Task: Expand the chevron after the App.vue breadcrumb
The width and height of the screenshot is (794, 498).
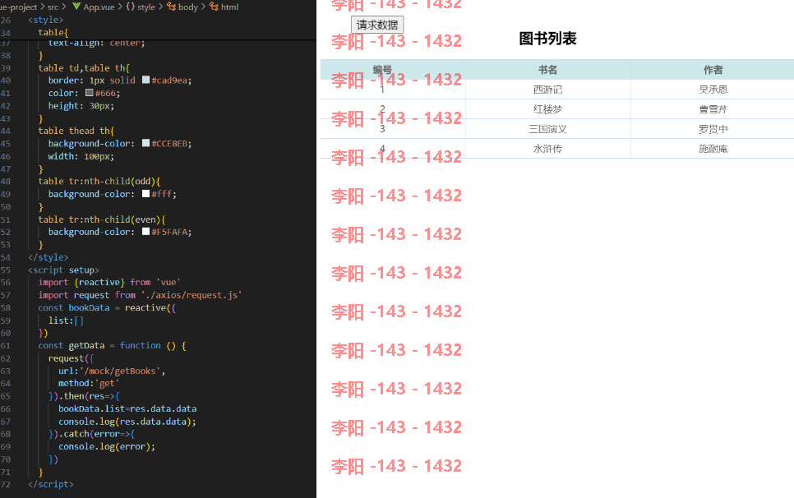Action: pyautogui.click(x=120, y=7)
